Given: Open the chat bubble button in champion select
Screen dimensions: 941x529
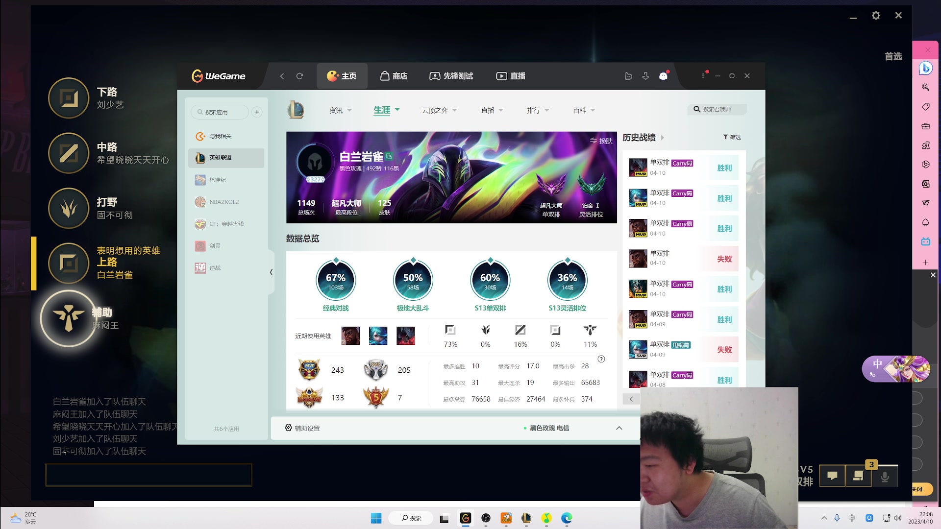Looking at the screenshot, I should point(832,476).
